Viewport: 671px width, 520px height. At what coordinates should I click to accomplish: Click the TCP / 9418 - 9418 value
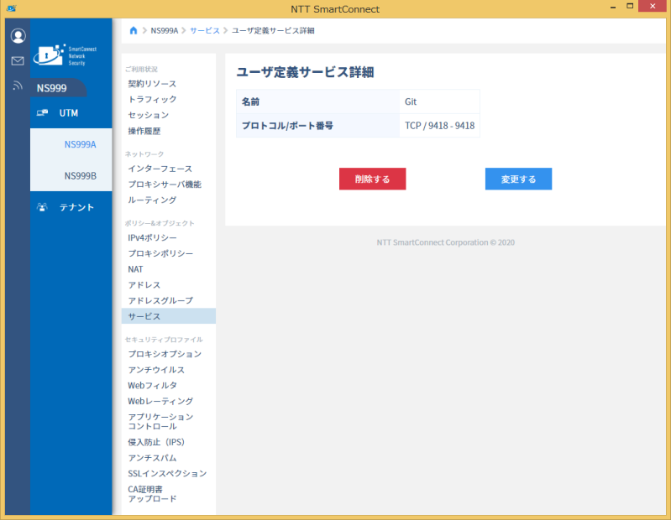439,126
